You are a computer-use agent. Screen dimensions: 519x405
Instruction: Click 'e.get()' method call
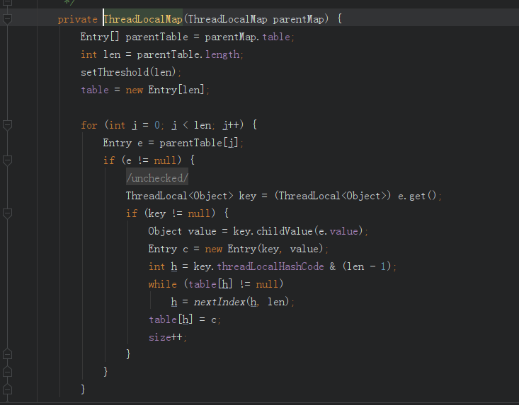pos(417,196)
